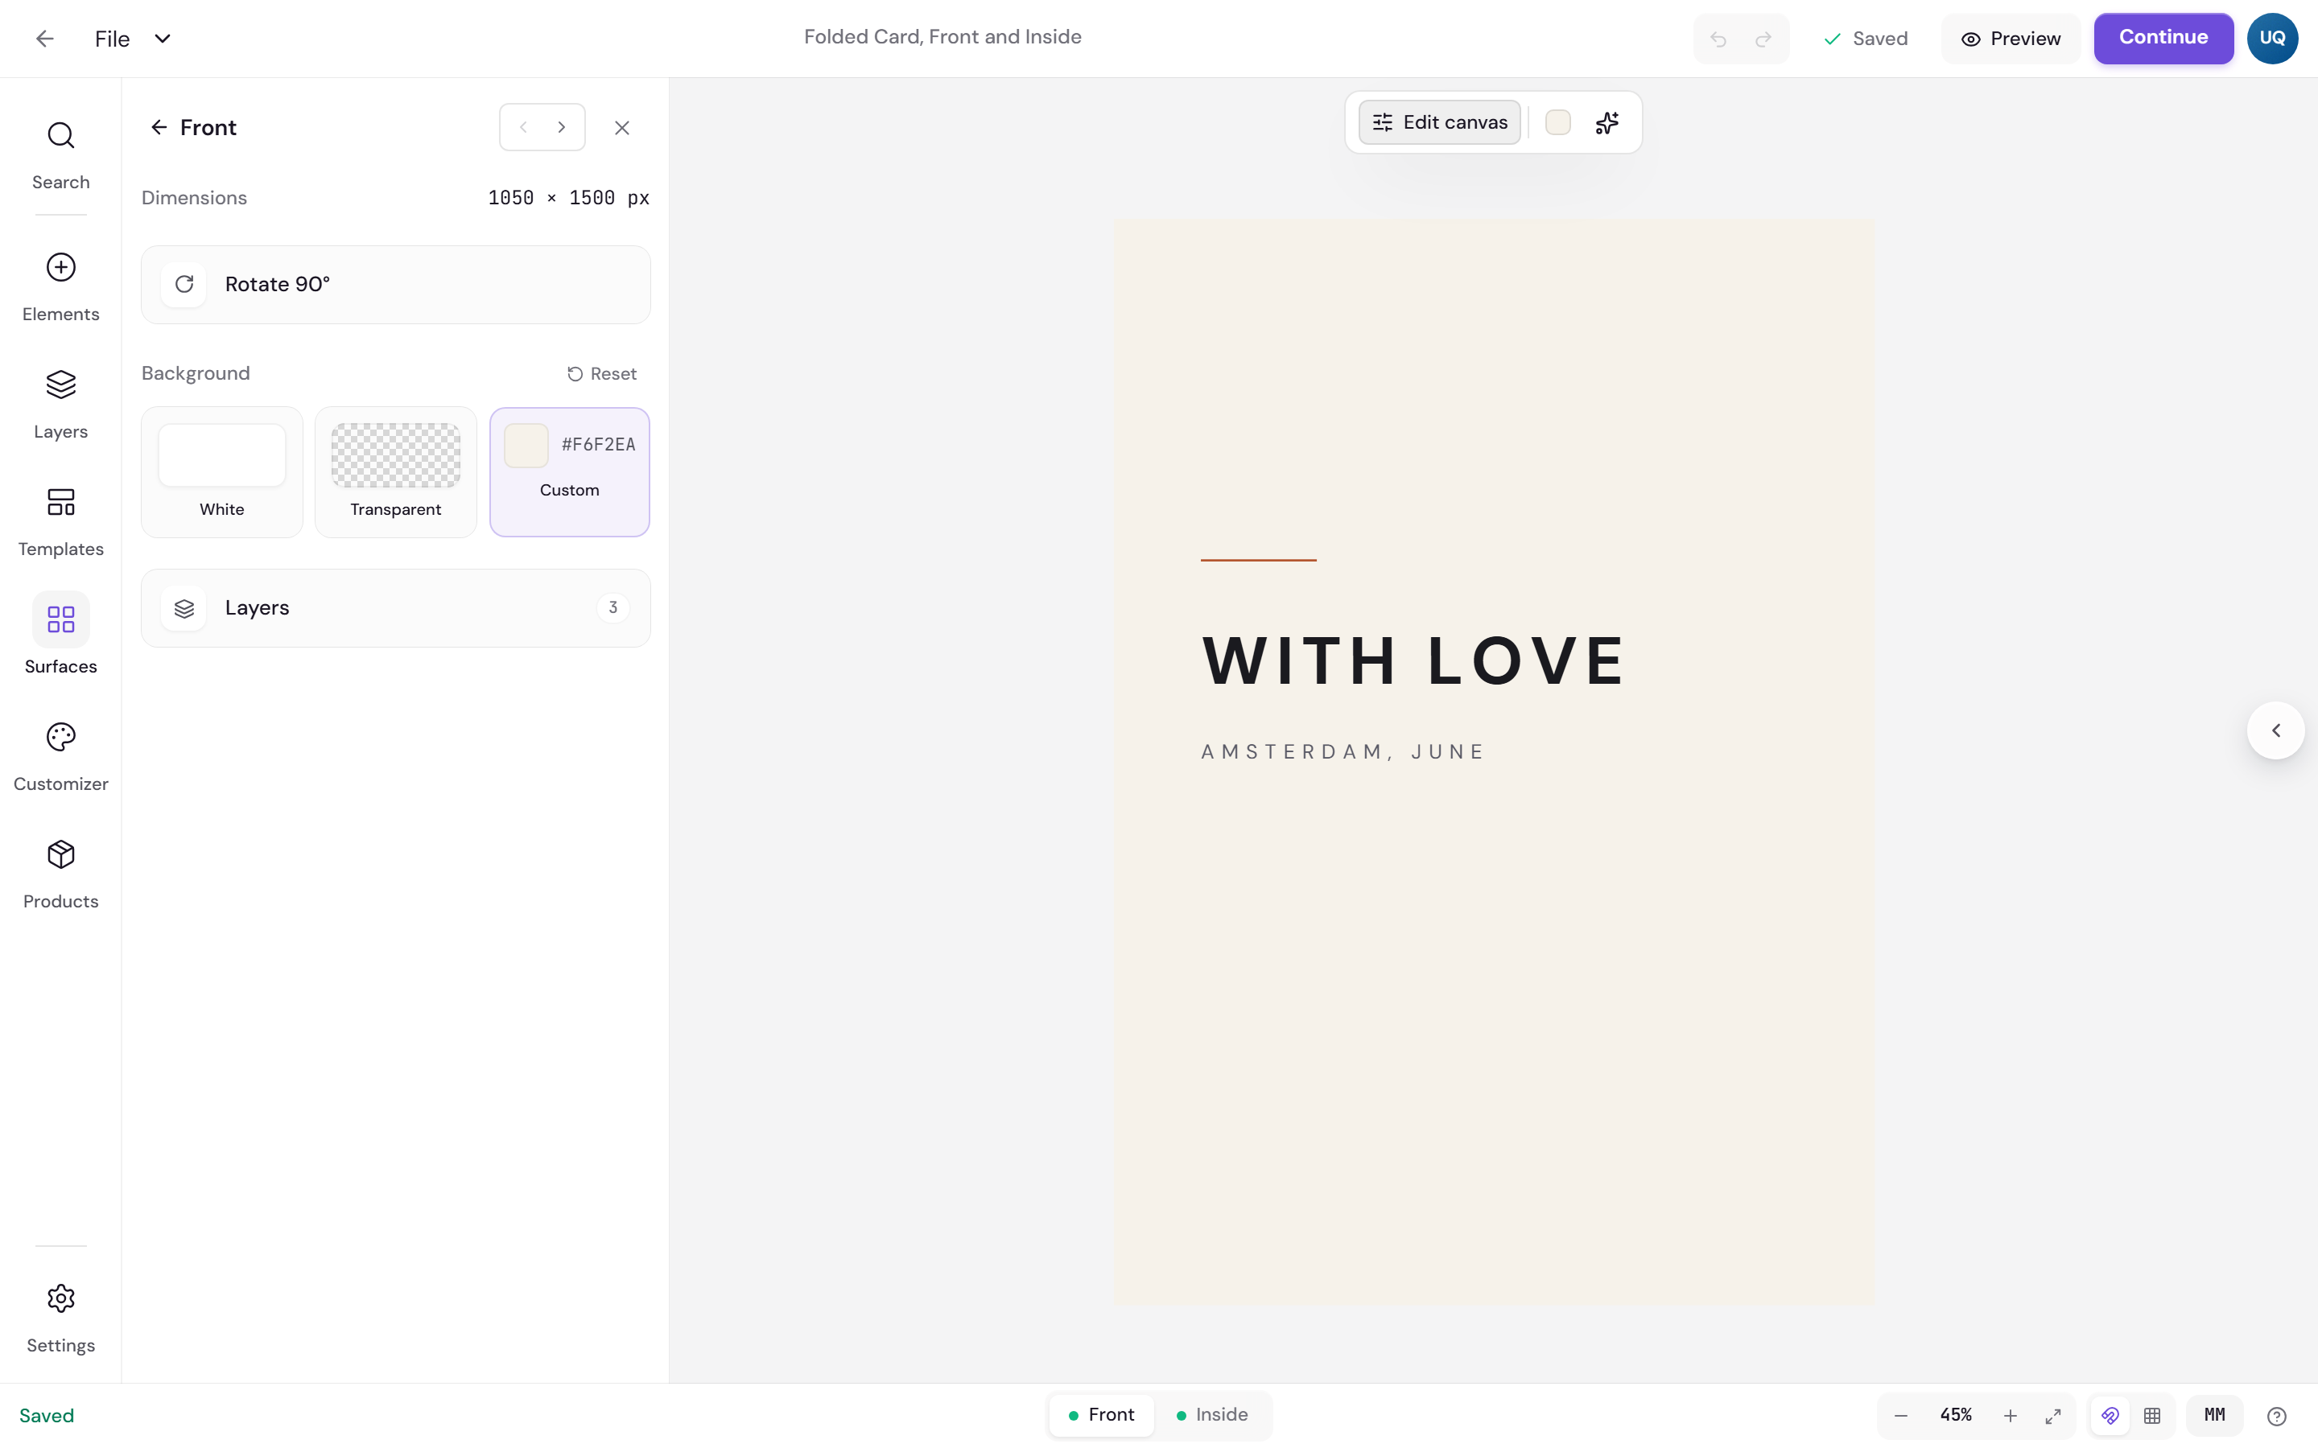
Task: Click the redo arrow
Action: [1763, 39]
